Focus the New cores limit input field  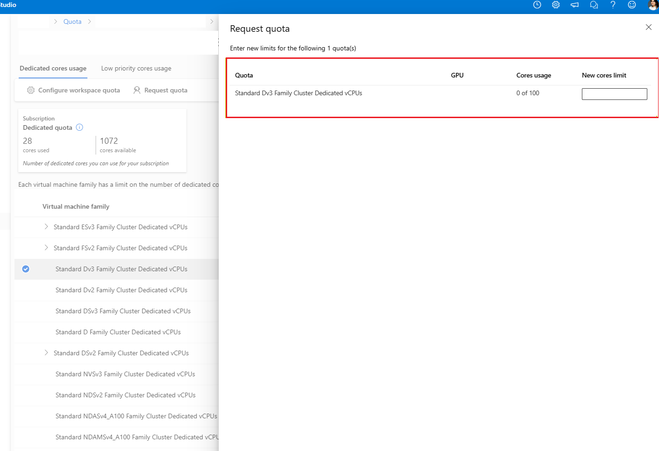[614, 94]
